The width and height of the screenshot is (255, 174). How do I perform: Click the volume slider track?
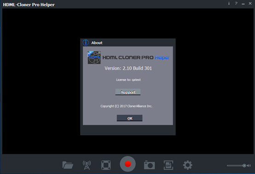[x=235, y=166]
